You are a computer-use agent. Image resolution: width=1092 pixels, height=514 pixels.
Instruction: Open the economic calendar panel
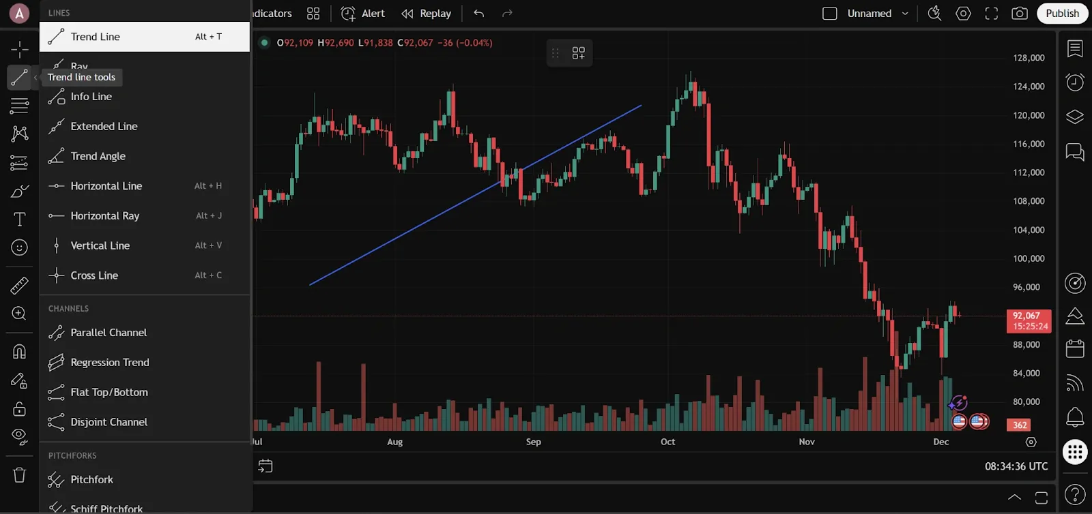[x=1075, y=348]
